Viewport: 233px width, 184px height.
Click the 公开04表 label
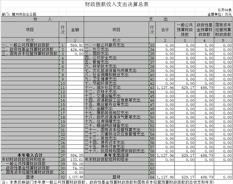click(224, 10)
